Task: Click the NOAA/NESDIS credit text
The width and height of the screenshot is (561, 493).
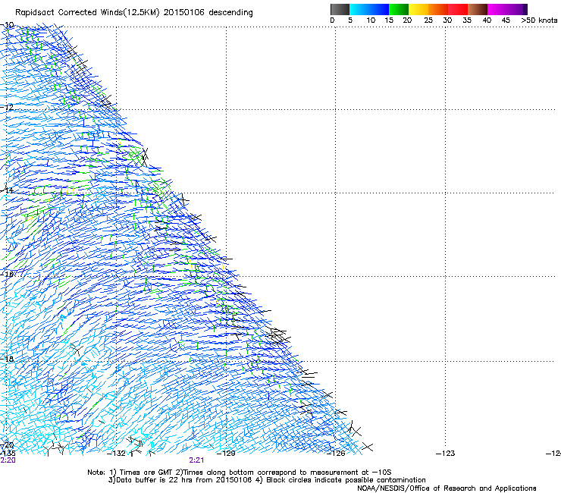Action: pos(447,488)
